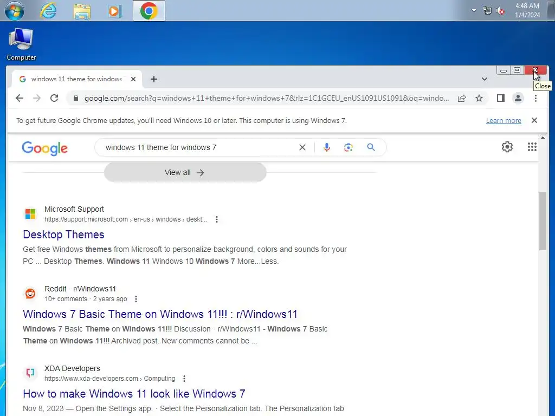Image resolution: width=555 pixels, height=416 pixels.
Task: Dismiss the Chrome updates infobar
Action: point(534,120)
